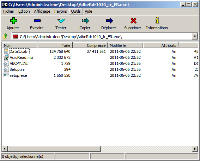Screen dimensions: 200x161
Task: Select the AcroRead.msi installer file icon
Action: coord(6,57)
